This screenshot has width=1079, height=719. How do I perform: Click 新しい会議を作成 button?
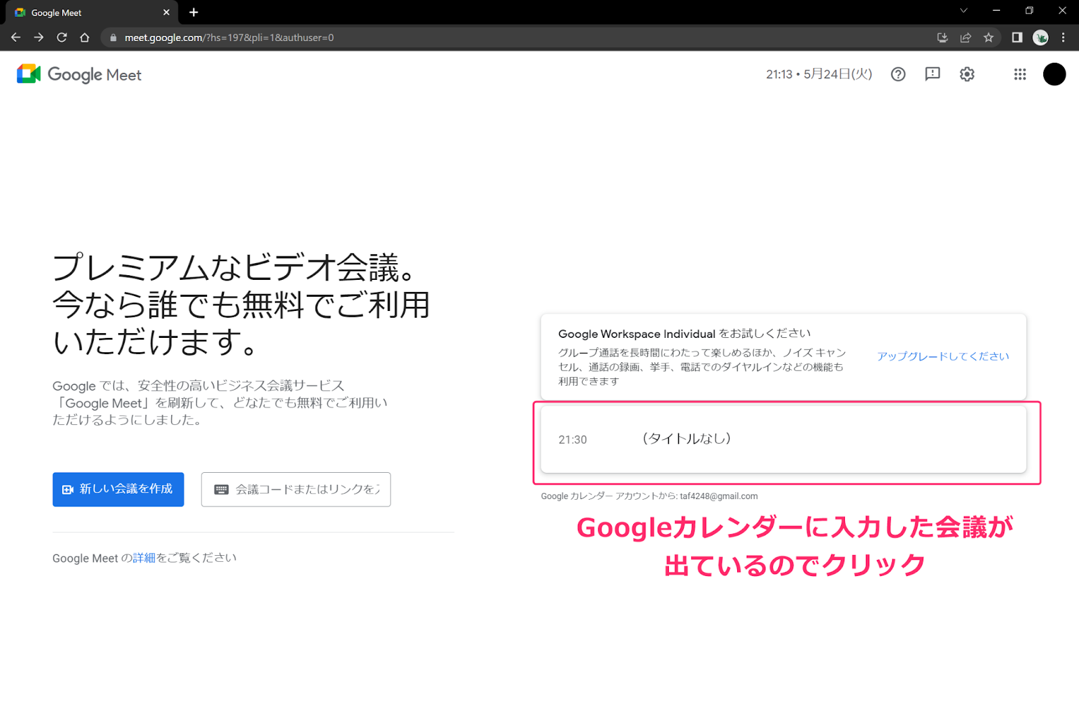coord(118,490)
